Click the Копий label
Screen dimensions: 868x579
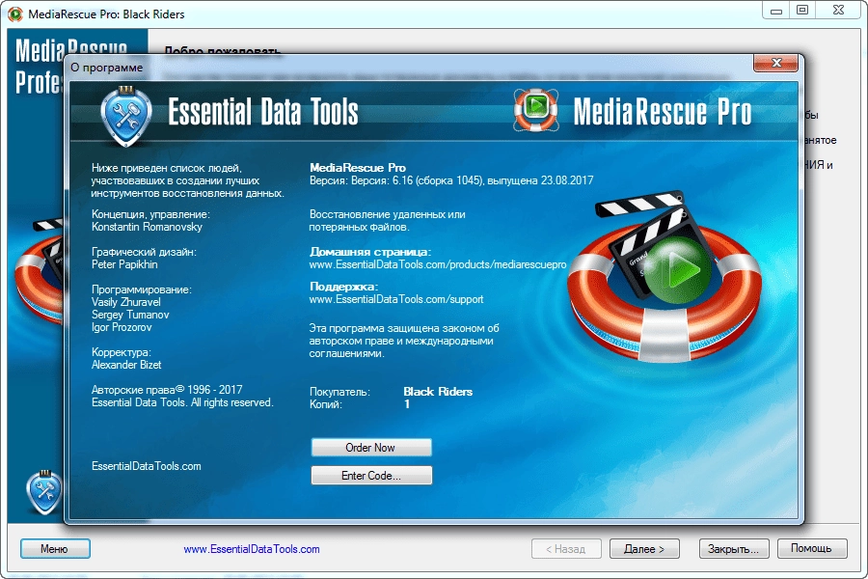tap(326, 404)
